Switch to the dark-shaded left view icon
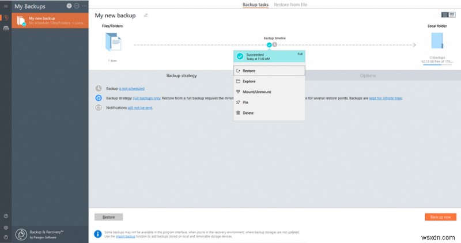Viewport: 461px width, 243px height. (x=445, y=15)
